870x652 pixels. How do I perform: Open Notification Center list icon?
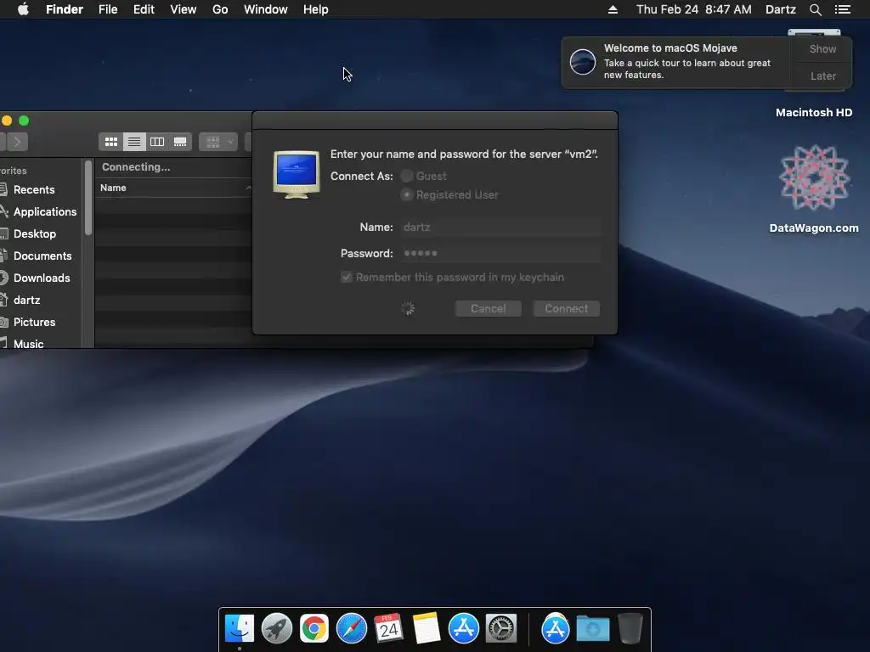click(842, 9)
